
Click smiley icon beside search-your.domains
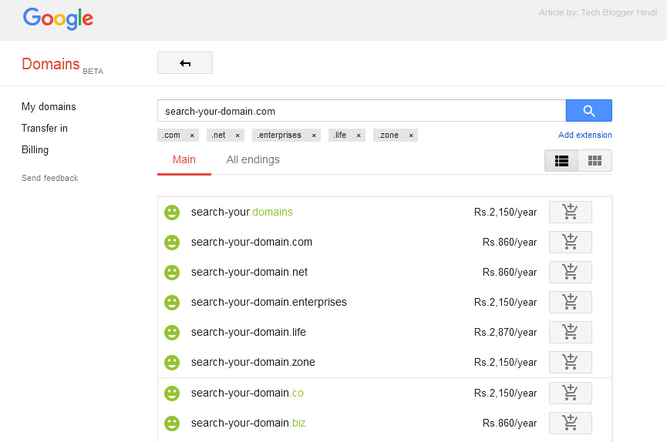coord(172,213)
